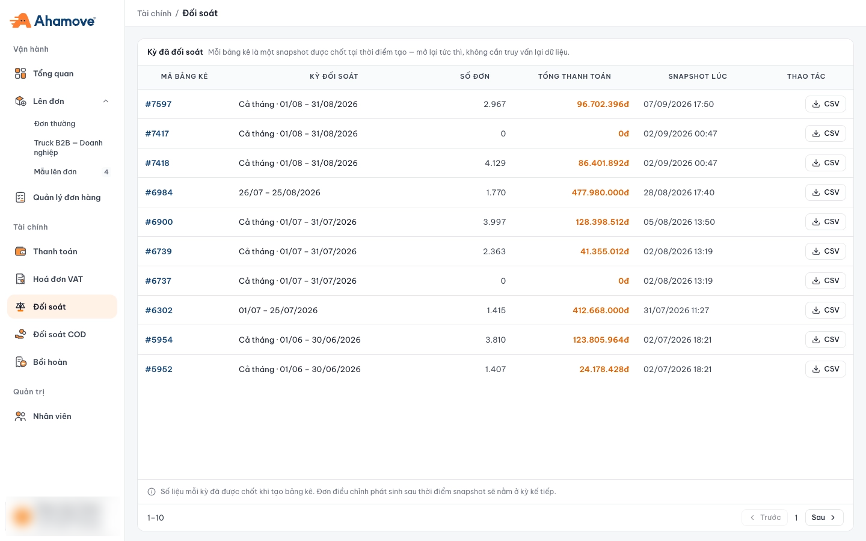Download CSV for statement #5952
866x541 pixels.
826,369
